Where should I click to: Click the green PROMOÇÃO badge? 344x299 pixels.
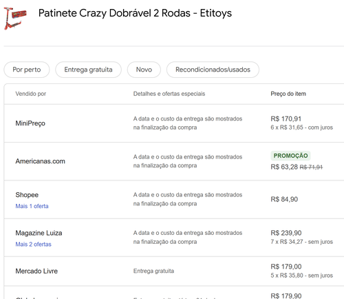coord(290,156)
